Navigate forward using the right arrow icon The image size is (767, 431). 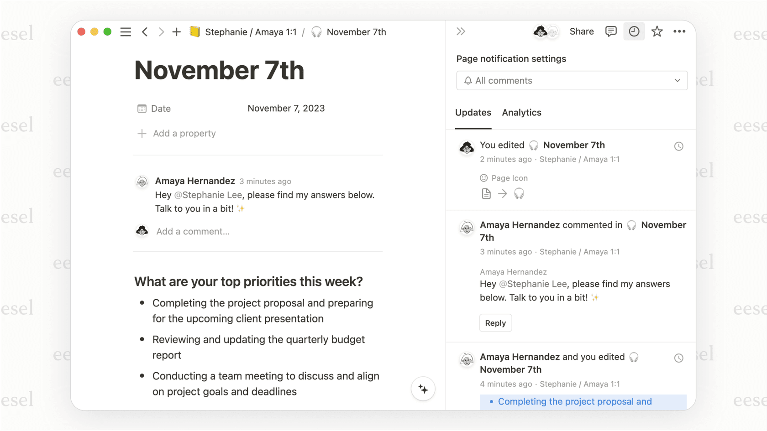[x=161, y=31]
